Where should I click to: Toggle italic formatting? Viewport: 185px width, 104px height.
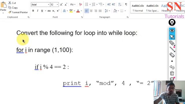pyautogui.click(x=38, y=11)
